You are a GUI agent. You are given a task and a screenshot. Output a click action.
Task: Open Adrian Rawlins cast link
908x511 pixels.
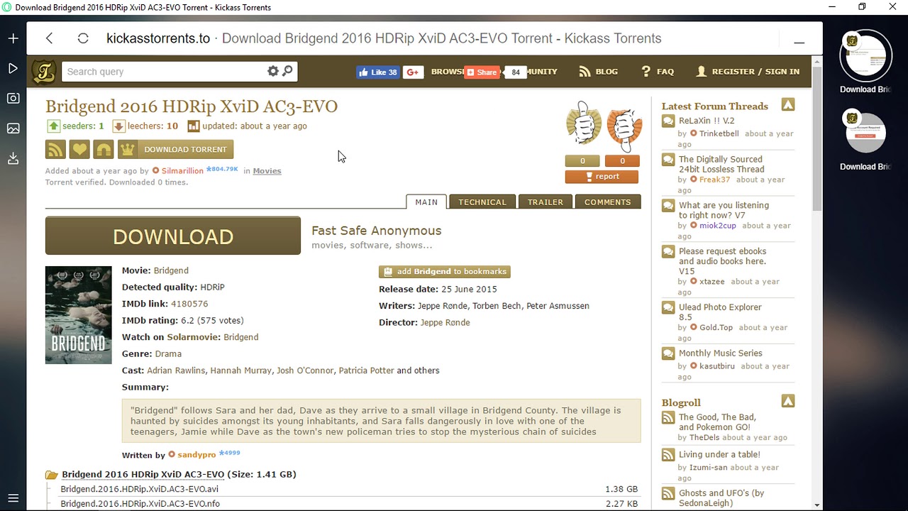176,370
